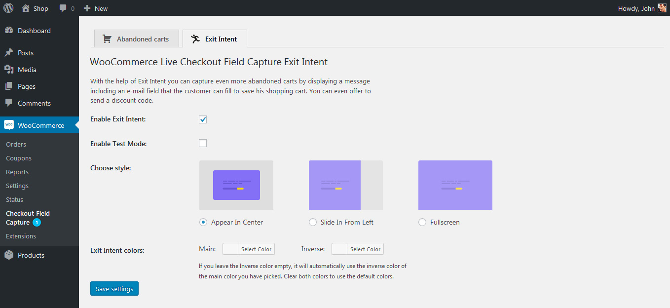Click the Posts pushpin icon

pos(9,53)
